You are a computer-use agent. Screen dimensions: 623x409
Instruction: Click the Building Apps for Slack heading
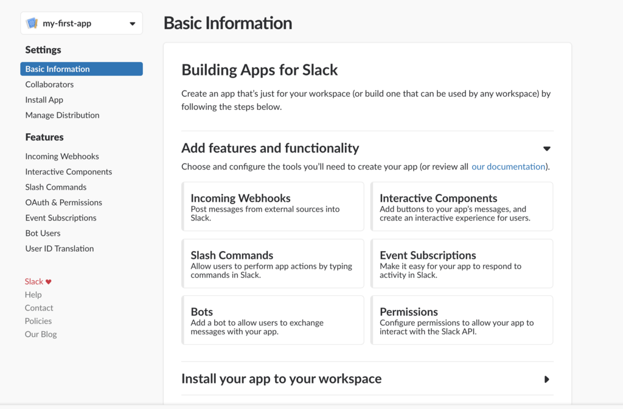(259, 70)
